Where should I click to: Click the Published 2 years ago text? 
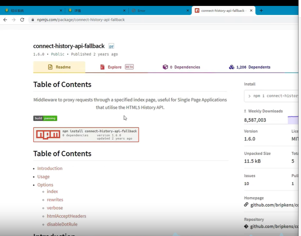click(94, 54)
